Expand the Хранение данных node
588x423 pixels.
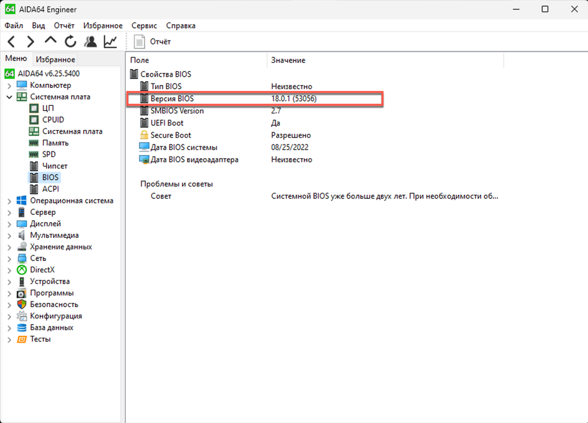(9, 247)
